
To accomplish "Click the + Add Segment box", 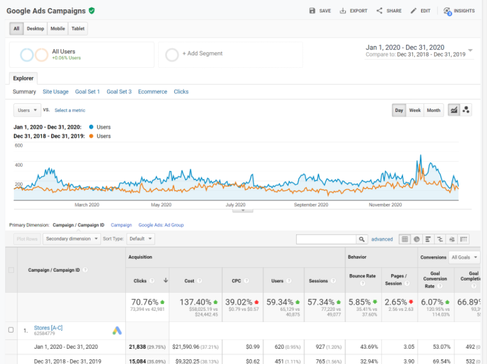I will click(230, 55).
